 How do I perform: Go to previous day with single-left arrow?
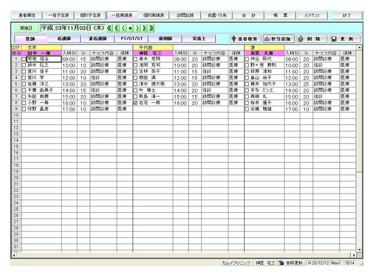123,28
